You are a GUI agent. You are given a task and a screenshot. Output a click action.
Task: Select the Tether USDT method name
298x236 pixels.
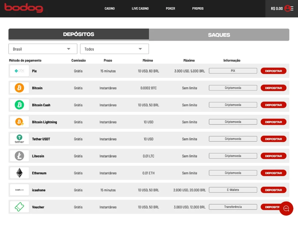pos(41,139)
